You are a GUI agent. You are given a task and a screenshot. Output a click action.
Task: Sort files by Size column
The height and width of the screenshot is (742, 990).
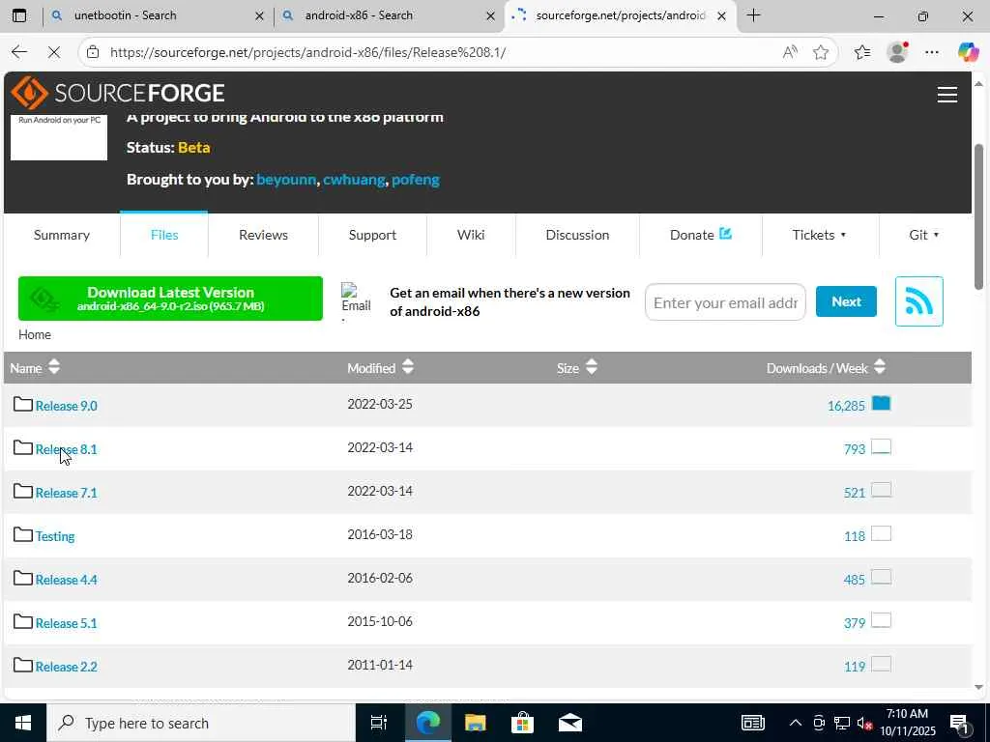coord(577,368)
